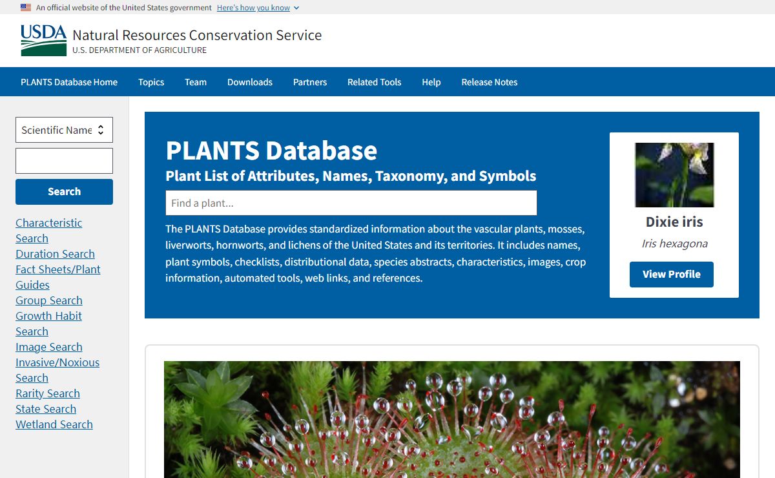Click the sundew plant banner image
Viewport: 775px width, 478px height.
pyautogui.click(x=452, y=419)
